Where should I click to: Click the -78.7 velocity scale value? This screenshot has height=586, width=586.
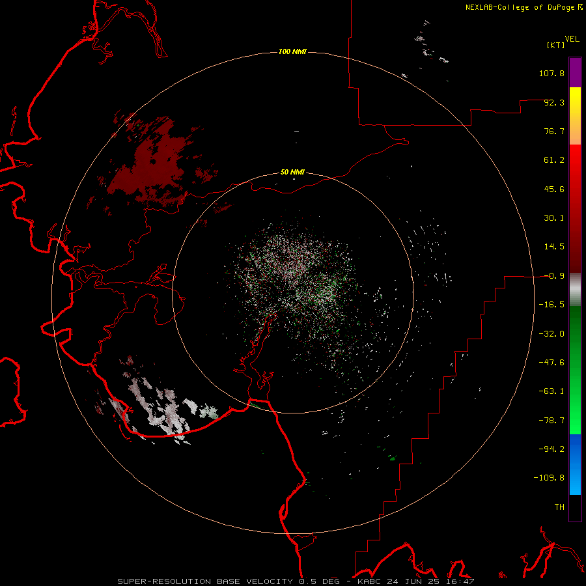551,421
